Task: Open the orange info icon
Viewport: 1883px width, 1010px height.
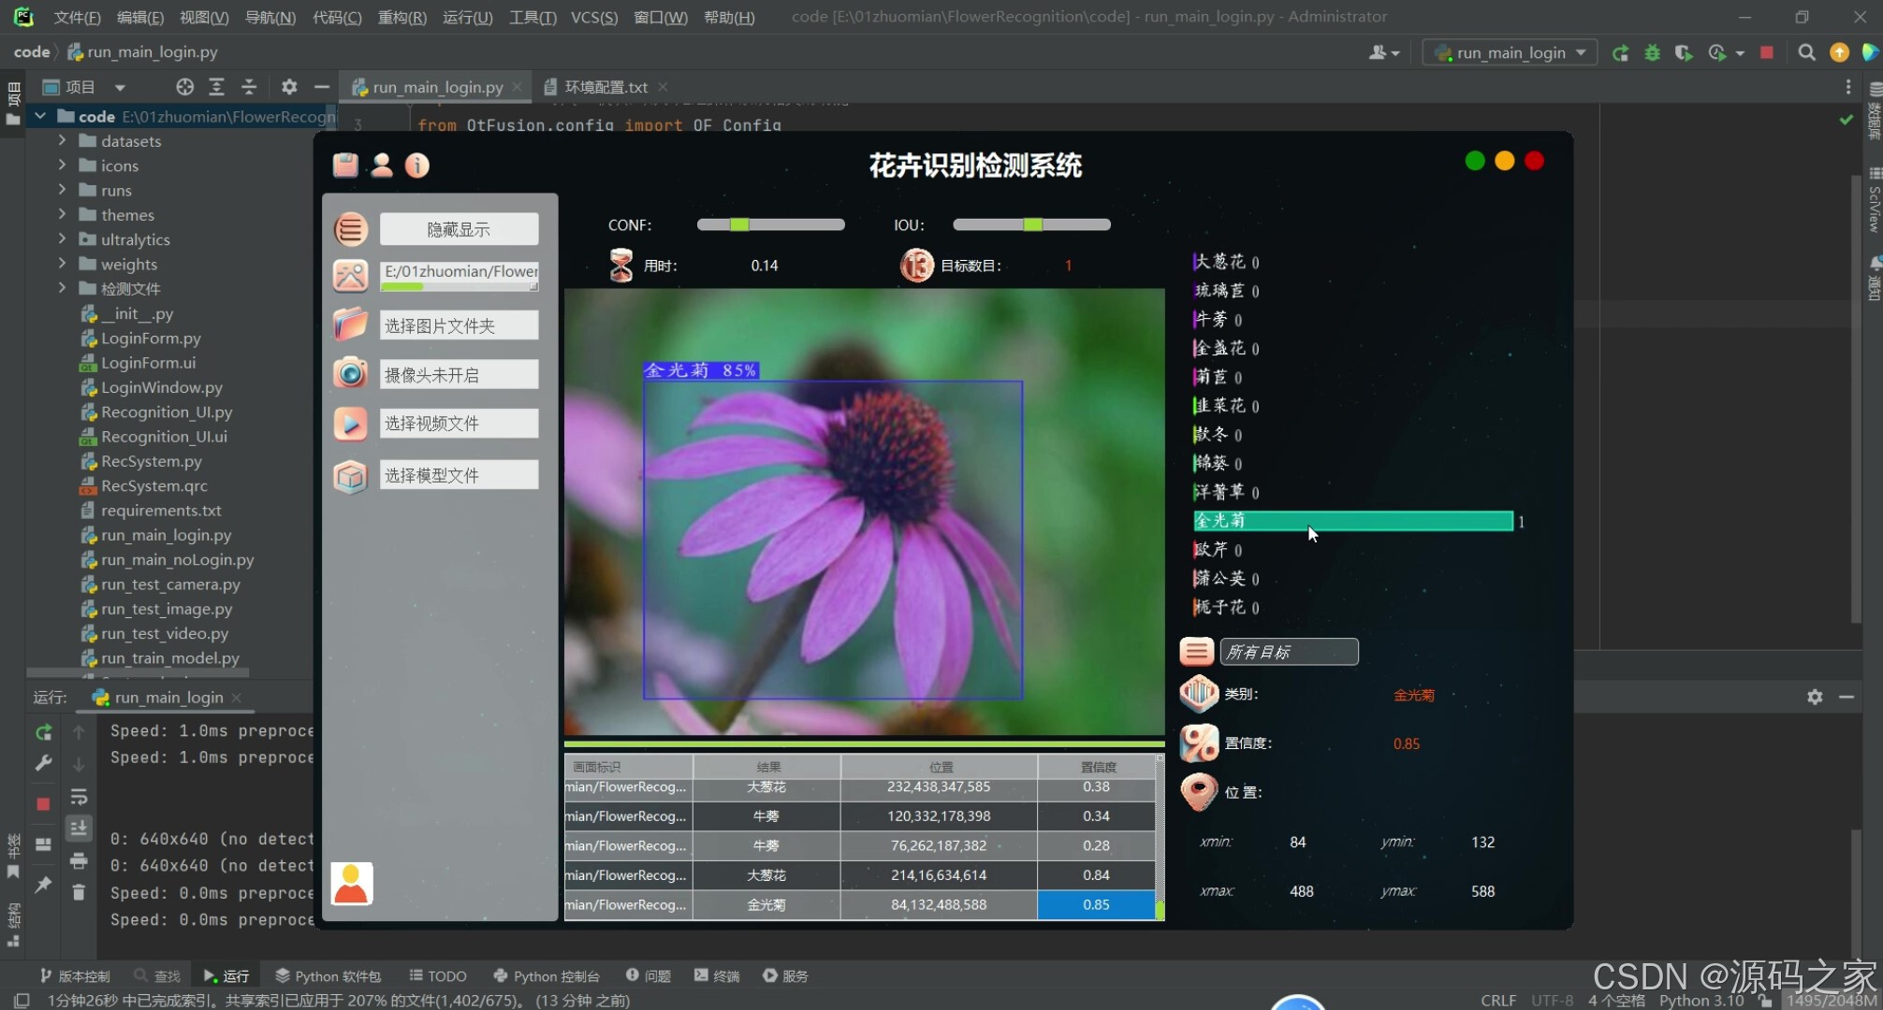Action: click(x=417, y=166)
